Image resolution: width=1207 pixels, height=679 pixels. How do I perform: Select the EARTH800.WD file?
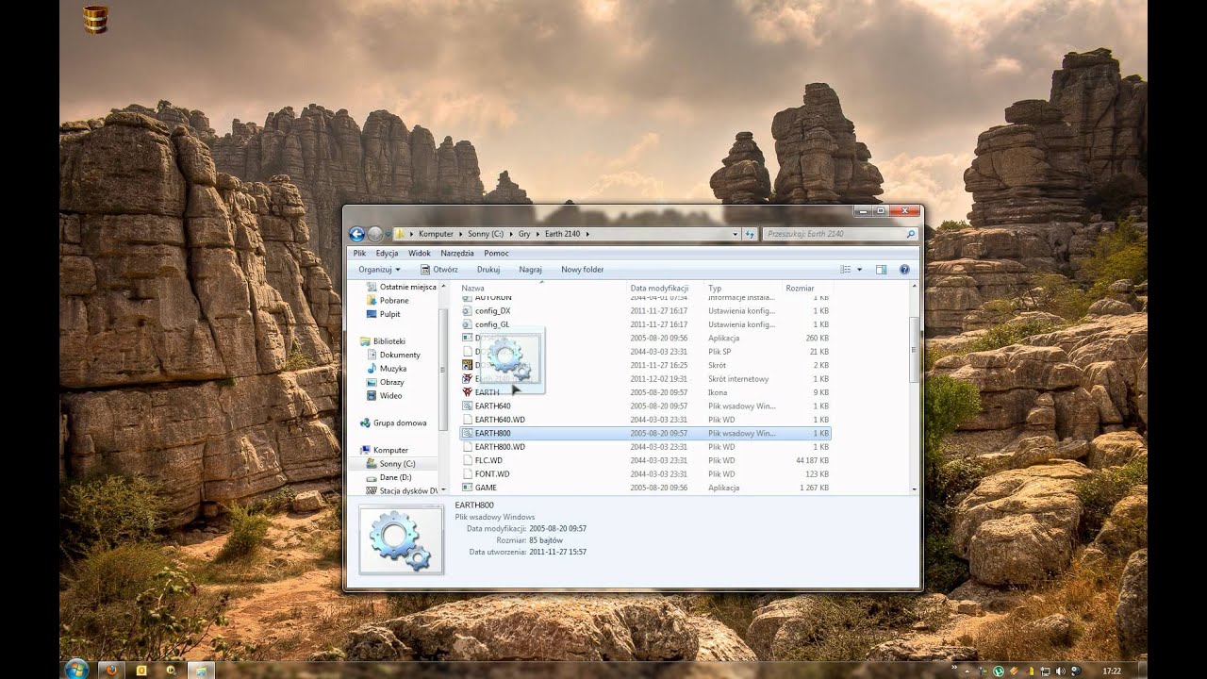[645, 447]
